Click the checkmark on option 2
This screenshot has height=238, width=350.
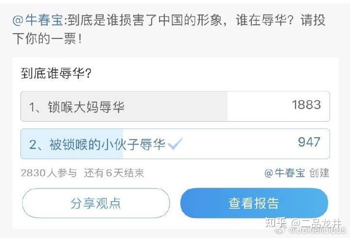[175, 144]
